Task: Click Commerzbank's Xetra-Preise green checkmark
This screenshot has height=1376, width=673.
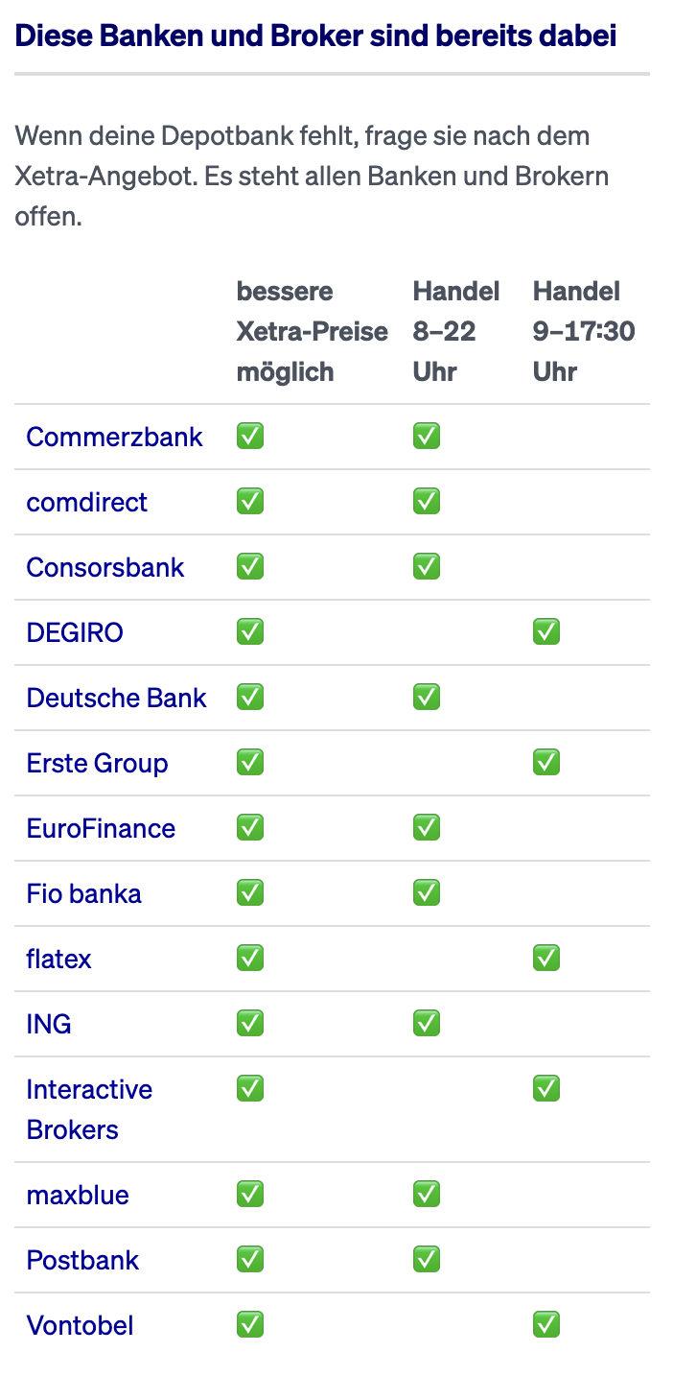Action: pos(250,437)
